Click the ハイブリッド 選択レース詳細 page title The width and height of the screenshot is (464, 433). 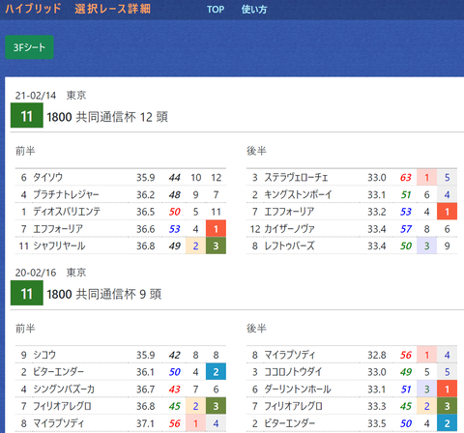78,9
